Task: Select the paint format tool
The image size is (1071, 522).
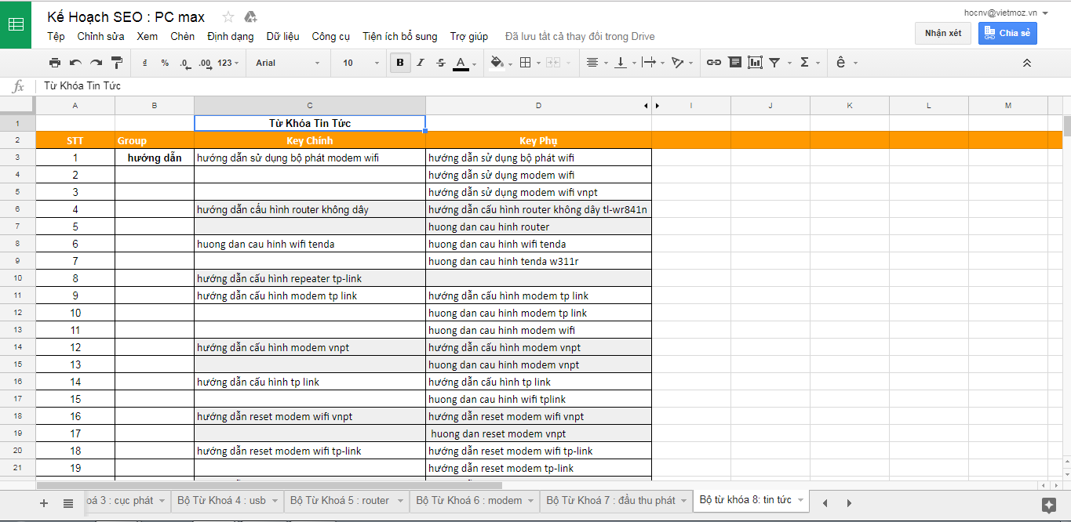Action: (117, 63)
